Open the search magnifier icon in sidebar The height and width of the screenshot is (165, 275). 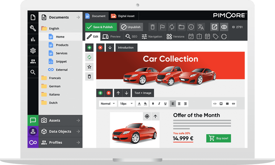tap(33, 72)
